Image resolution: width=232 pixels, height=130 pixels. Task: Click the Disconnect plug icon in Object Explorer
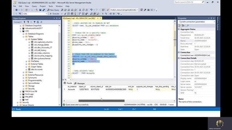(28, 22)
